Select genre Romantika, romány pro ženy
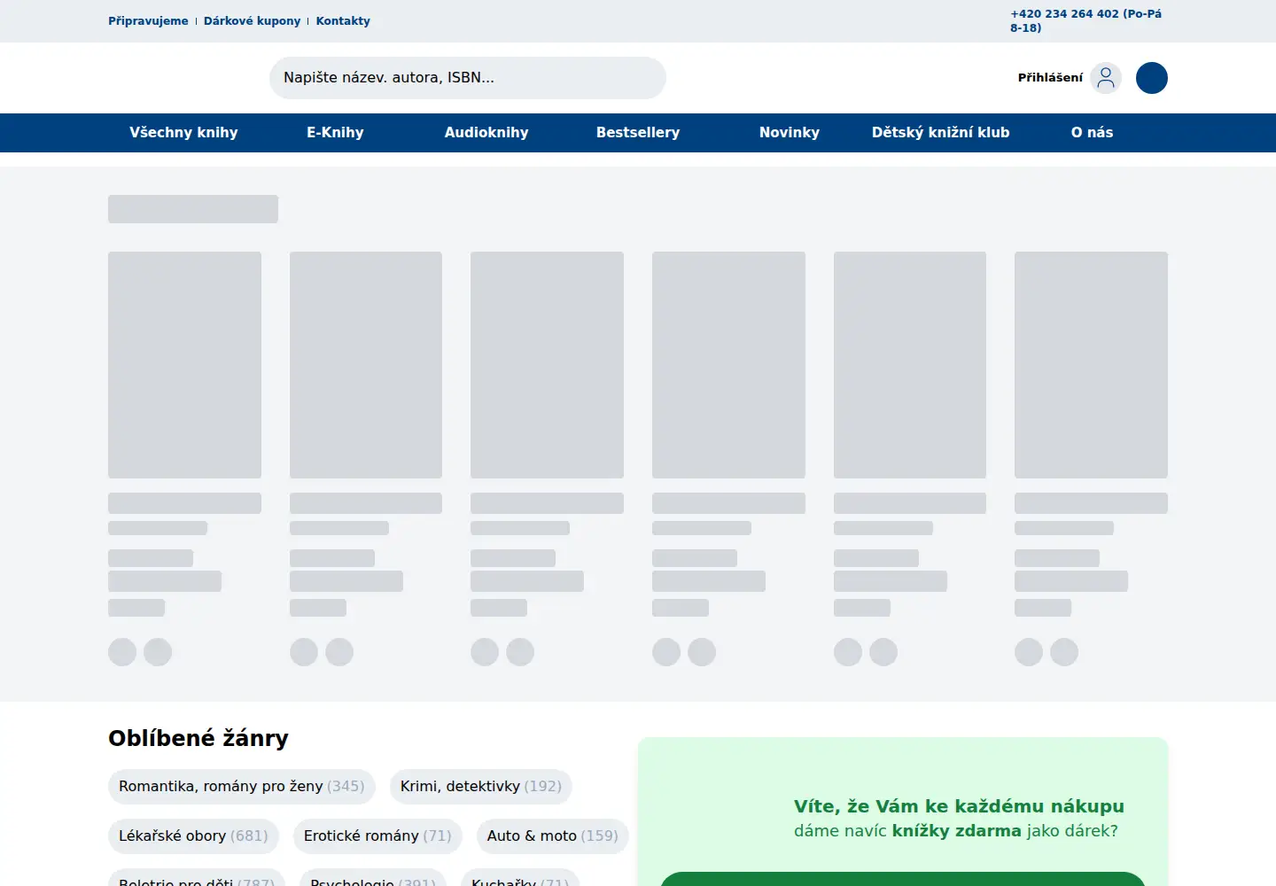This screenshot has width=1276, height=886. pos(242,787)
